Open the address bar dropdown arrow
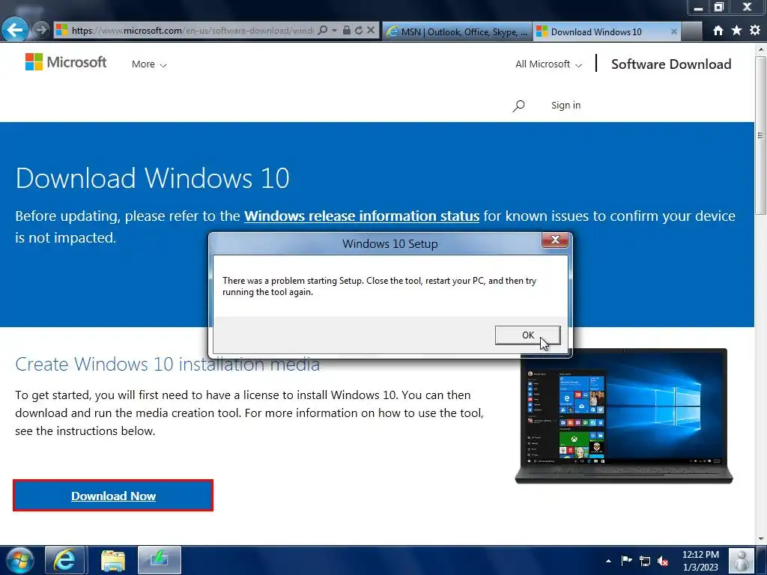767x575 pixels. coord(335,30)
